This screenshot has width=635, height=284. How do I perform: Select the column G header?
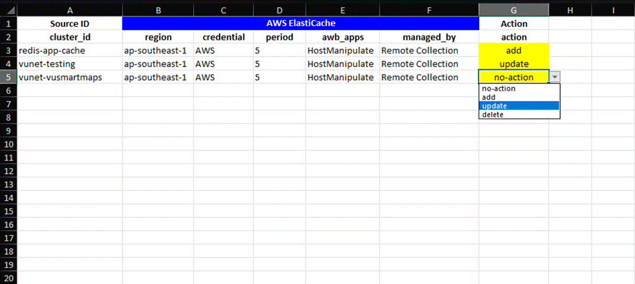click(514, 9)
